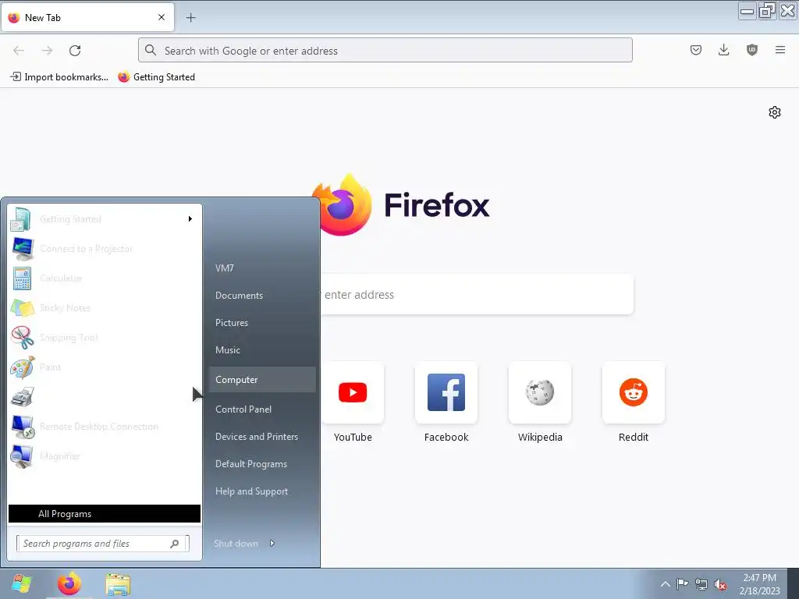Go forward with the forward arrow
Image resolution: width=799 pixels, height=599 pixels.
pos(47,51)
